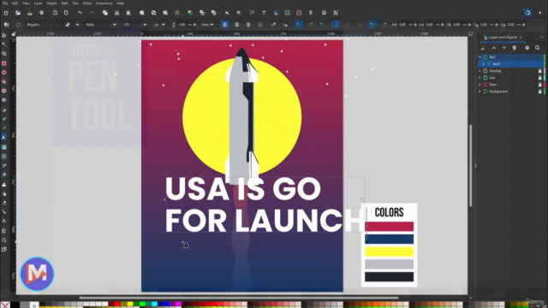Screen dimensions: 548x308
Task: Click the navy blue swatch under COLORS
Action: coord(389,240)
